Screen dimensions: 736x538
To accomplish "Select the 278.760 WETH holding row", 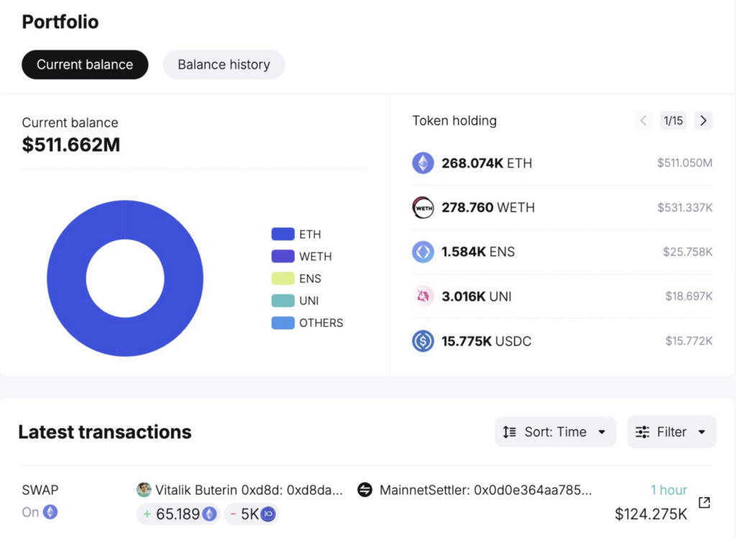I will pos(562,208).
